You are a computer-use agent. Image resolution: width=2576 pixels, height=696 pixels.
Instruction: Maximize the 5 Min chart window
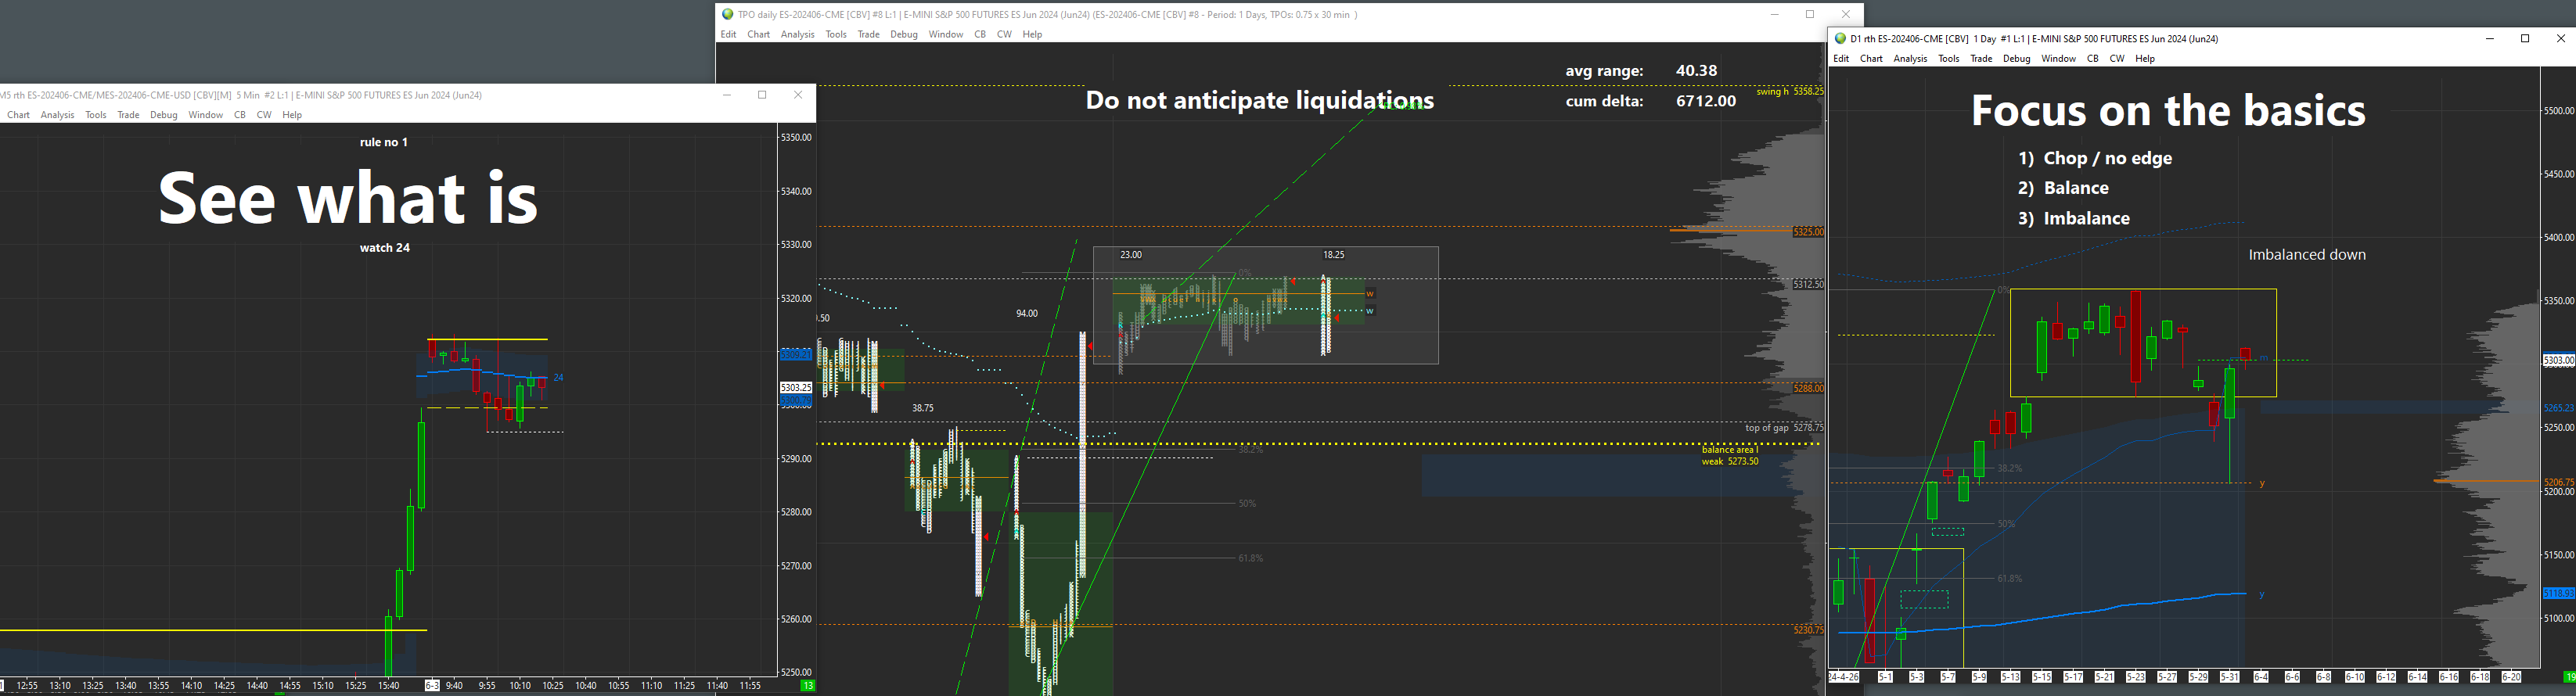pyautogui.click(x=762, y=95)
